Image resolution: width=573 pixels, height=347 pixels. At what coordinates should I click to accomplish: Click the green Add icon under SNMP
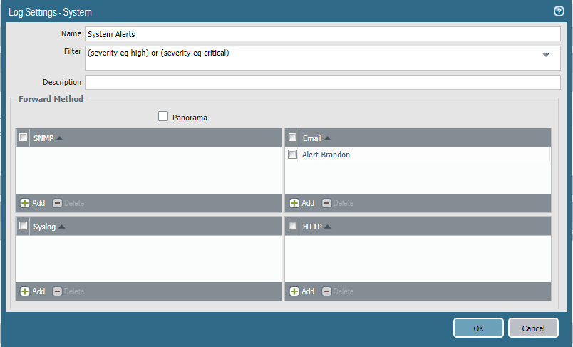point(25,203)
